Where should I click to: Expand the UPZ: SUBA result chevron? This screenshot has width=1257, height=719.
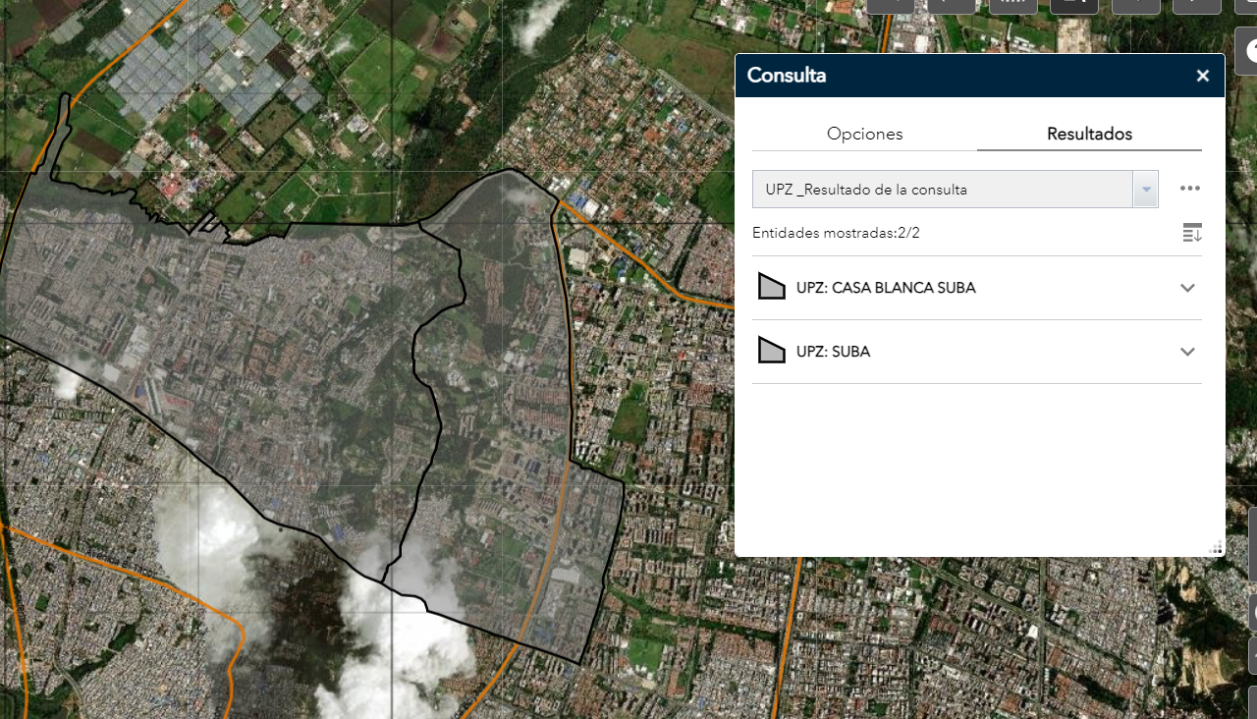pyautogui.click(x=1187, y=352)
